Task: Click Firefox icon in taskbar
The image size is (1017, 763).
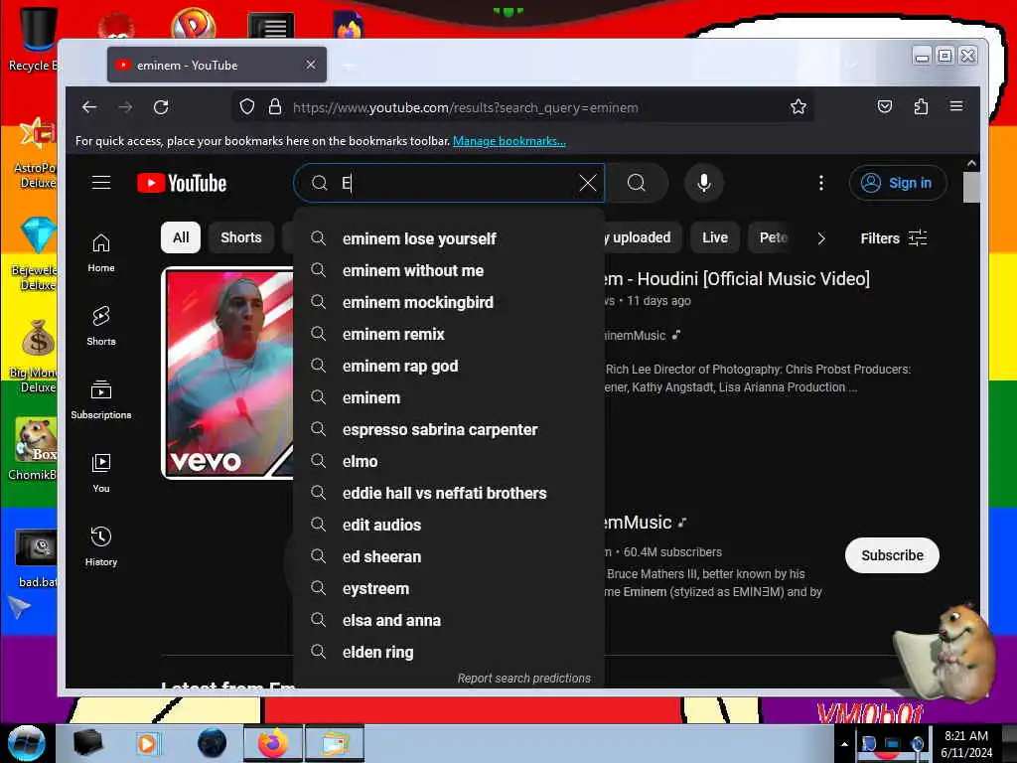Action: tap(272, 743)
